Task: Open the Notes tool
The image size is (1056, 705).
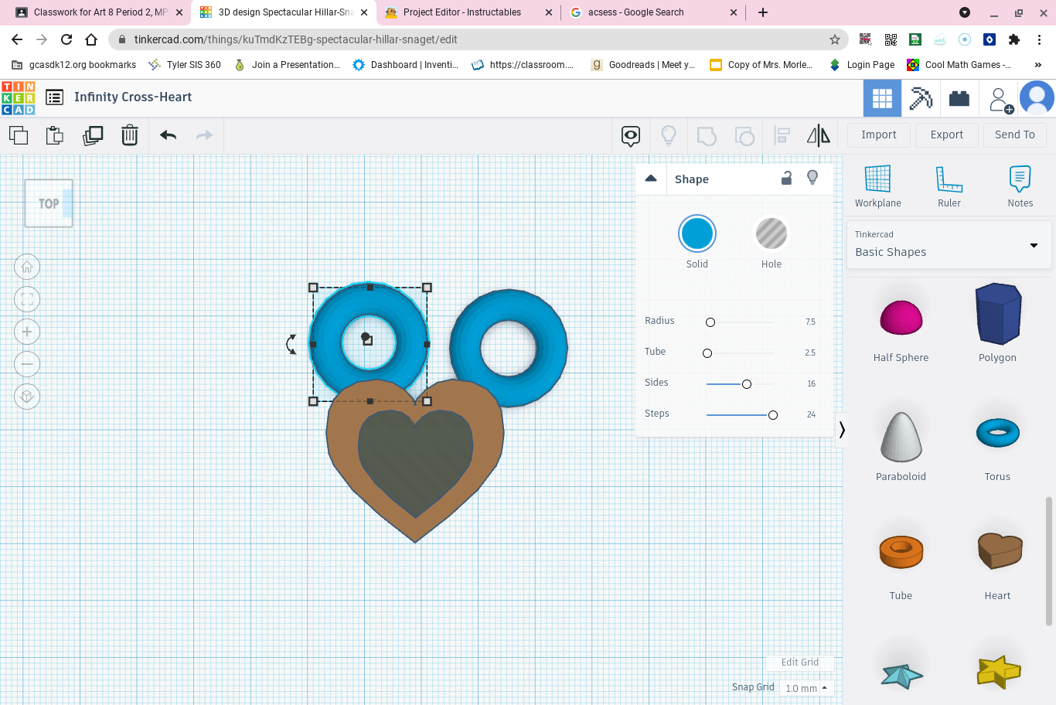Action: tap(1020, 186)
